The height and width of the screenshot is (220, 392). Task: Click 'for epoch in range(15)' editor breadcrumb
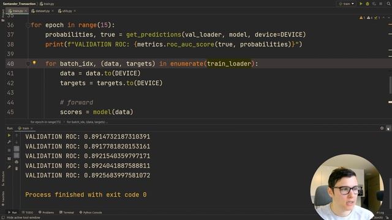point(45,122)
